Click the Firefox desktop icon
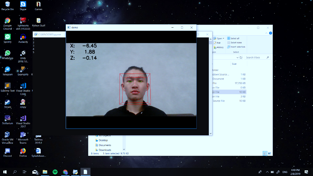313x176 pixels. click(x=23, y=153)
